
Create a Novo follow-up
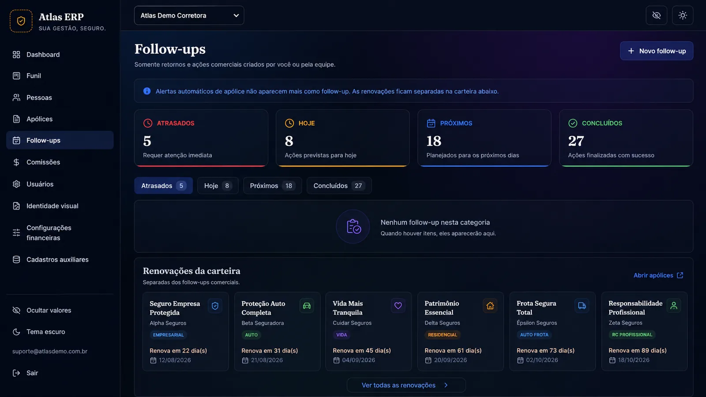click(x=657, y=51)
